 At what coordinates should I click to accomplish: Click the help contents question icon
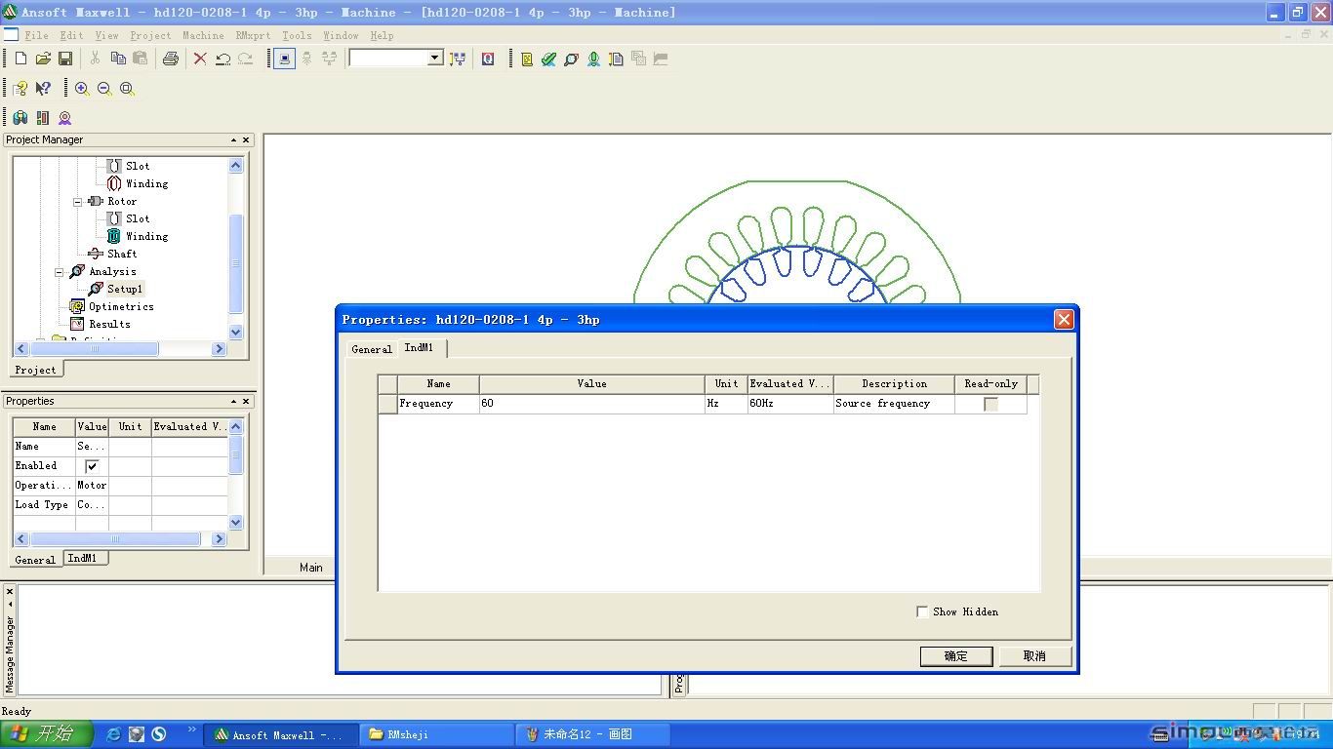click(20, 88)
